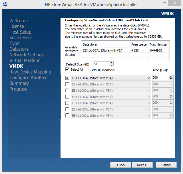Open the second VMDK location dropdown

point(111,84)
